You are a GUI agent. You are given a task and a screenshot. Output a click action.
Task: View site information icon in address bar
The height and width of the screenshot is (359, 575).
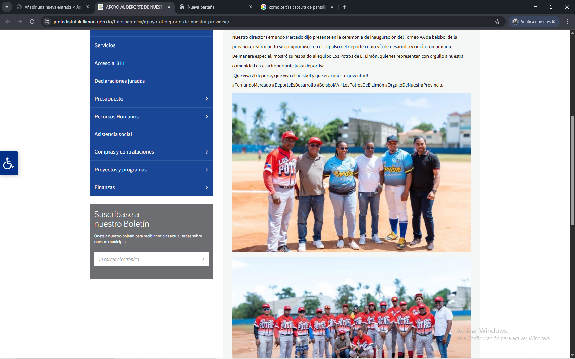[47, 22]
